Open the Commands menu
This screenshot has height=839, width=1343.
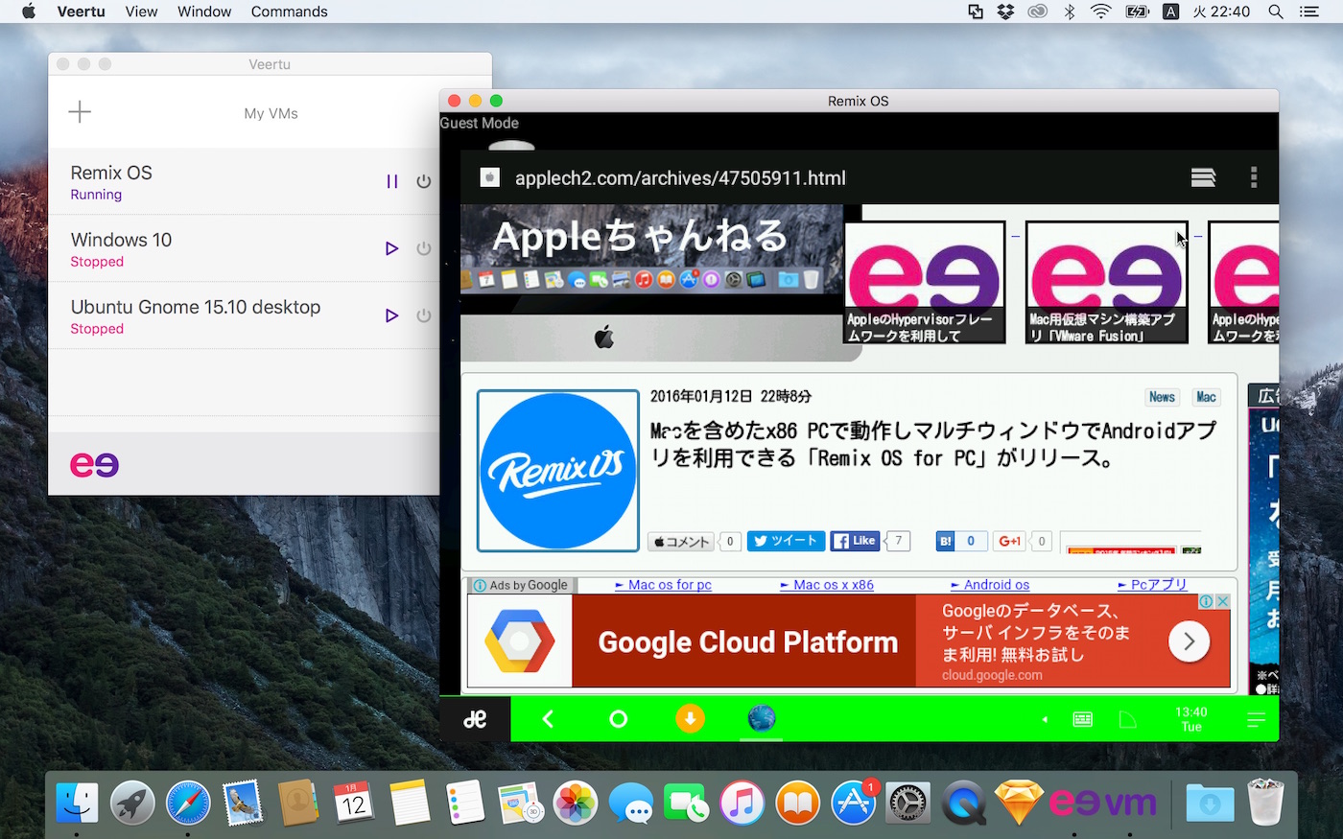point(289,12)
